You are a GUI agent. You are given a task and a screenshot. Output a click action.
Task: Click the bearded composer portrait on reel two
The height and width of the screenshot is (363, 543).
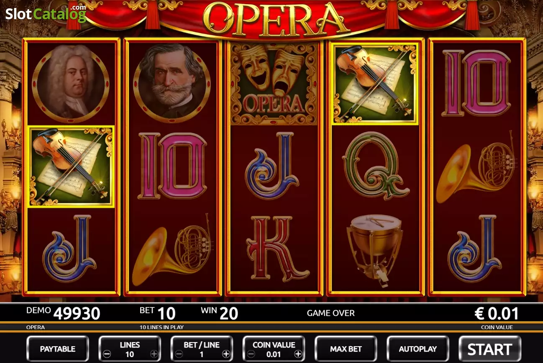172,82
